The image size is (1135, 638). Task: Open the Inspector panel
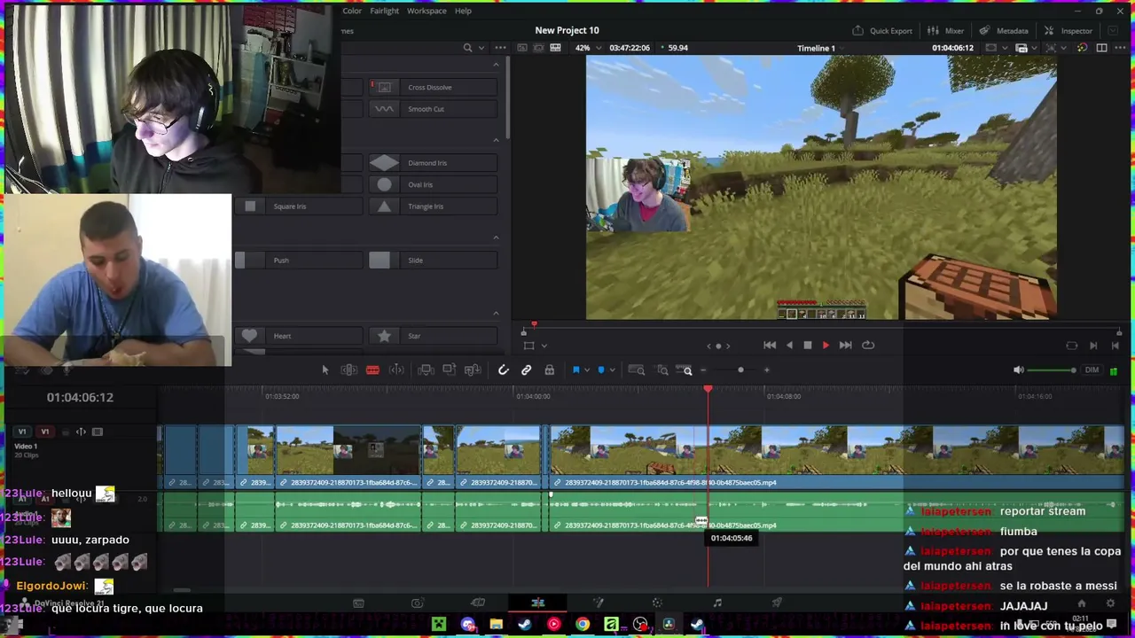coord(1068,31)
